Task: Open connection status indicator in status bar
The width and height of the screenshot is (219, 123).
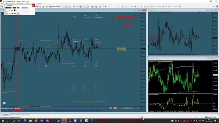Action: pos(210,117)
